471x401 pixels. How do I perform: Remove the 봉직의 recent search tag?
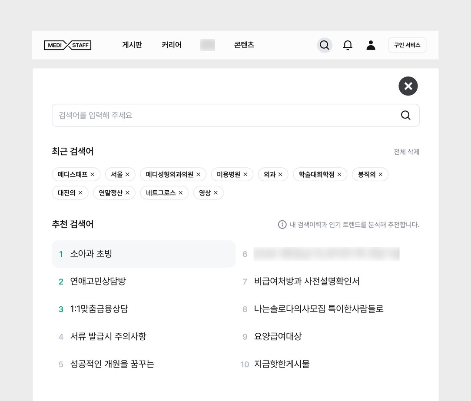[x=381, y=175]
